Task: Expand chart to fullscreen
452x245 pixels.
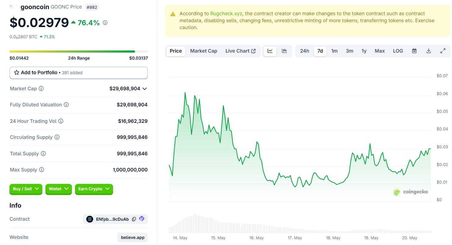Action: click(443, 51)
